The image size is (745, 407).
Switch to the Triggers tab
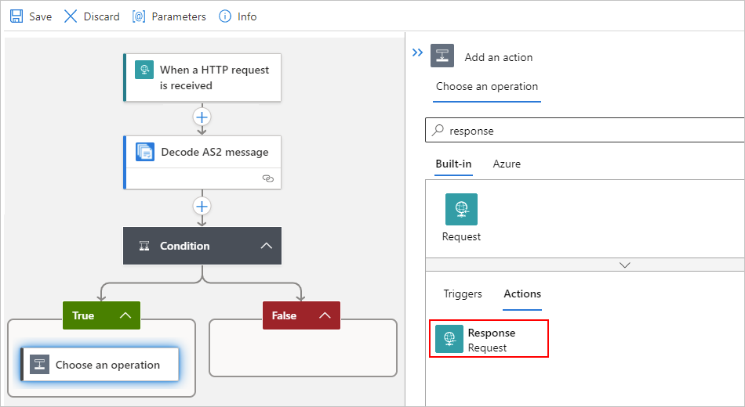(463, 294)
